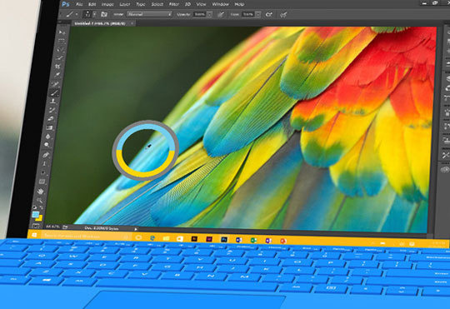Open the File menu
Screen dimensions: 450x309
79,4
